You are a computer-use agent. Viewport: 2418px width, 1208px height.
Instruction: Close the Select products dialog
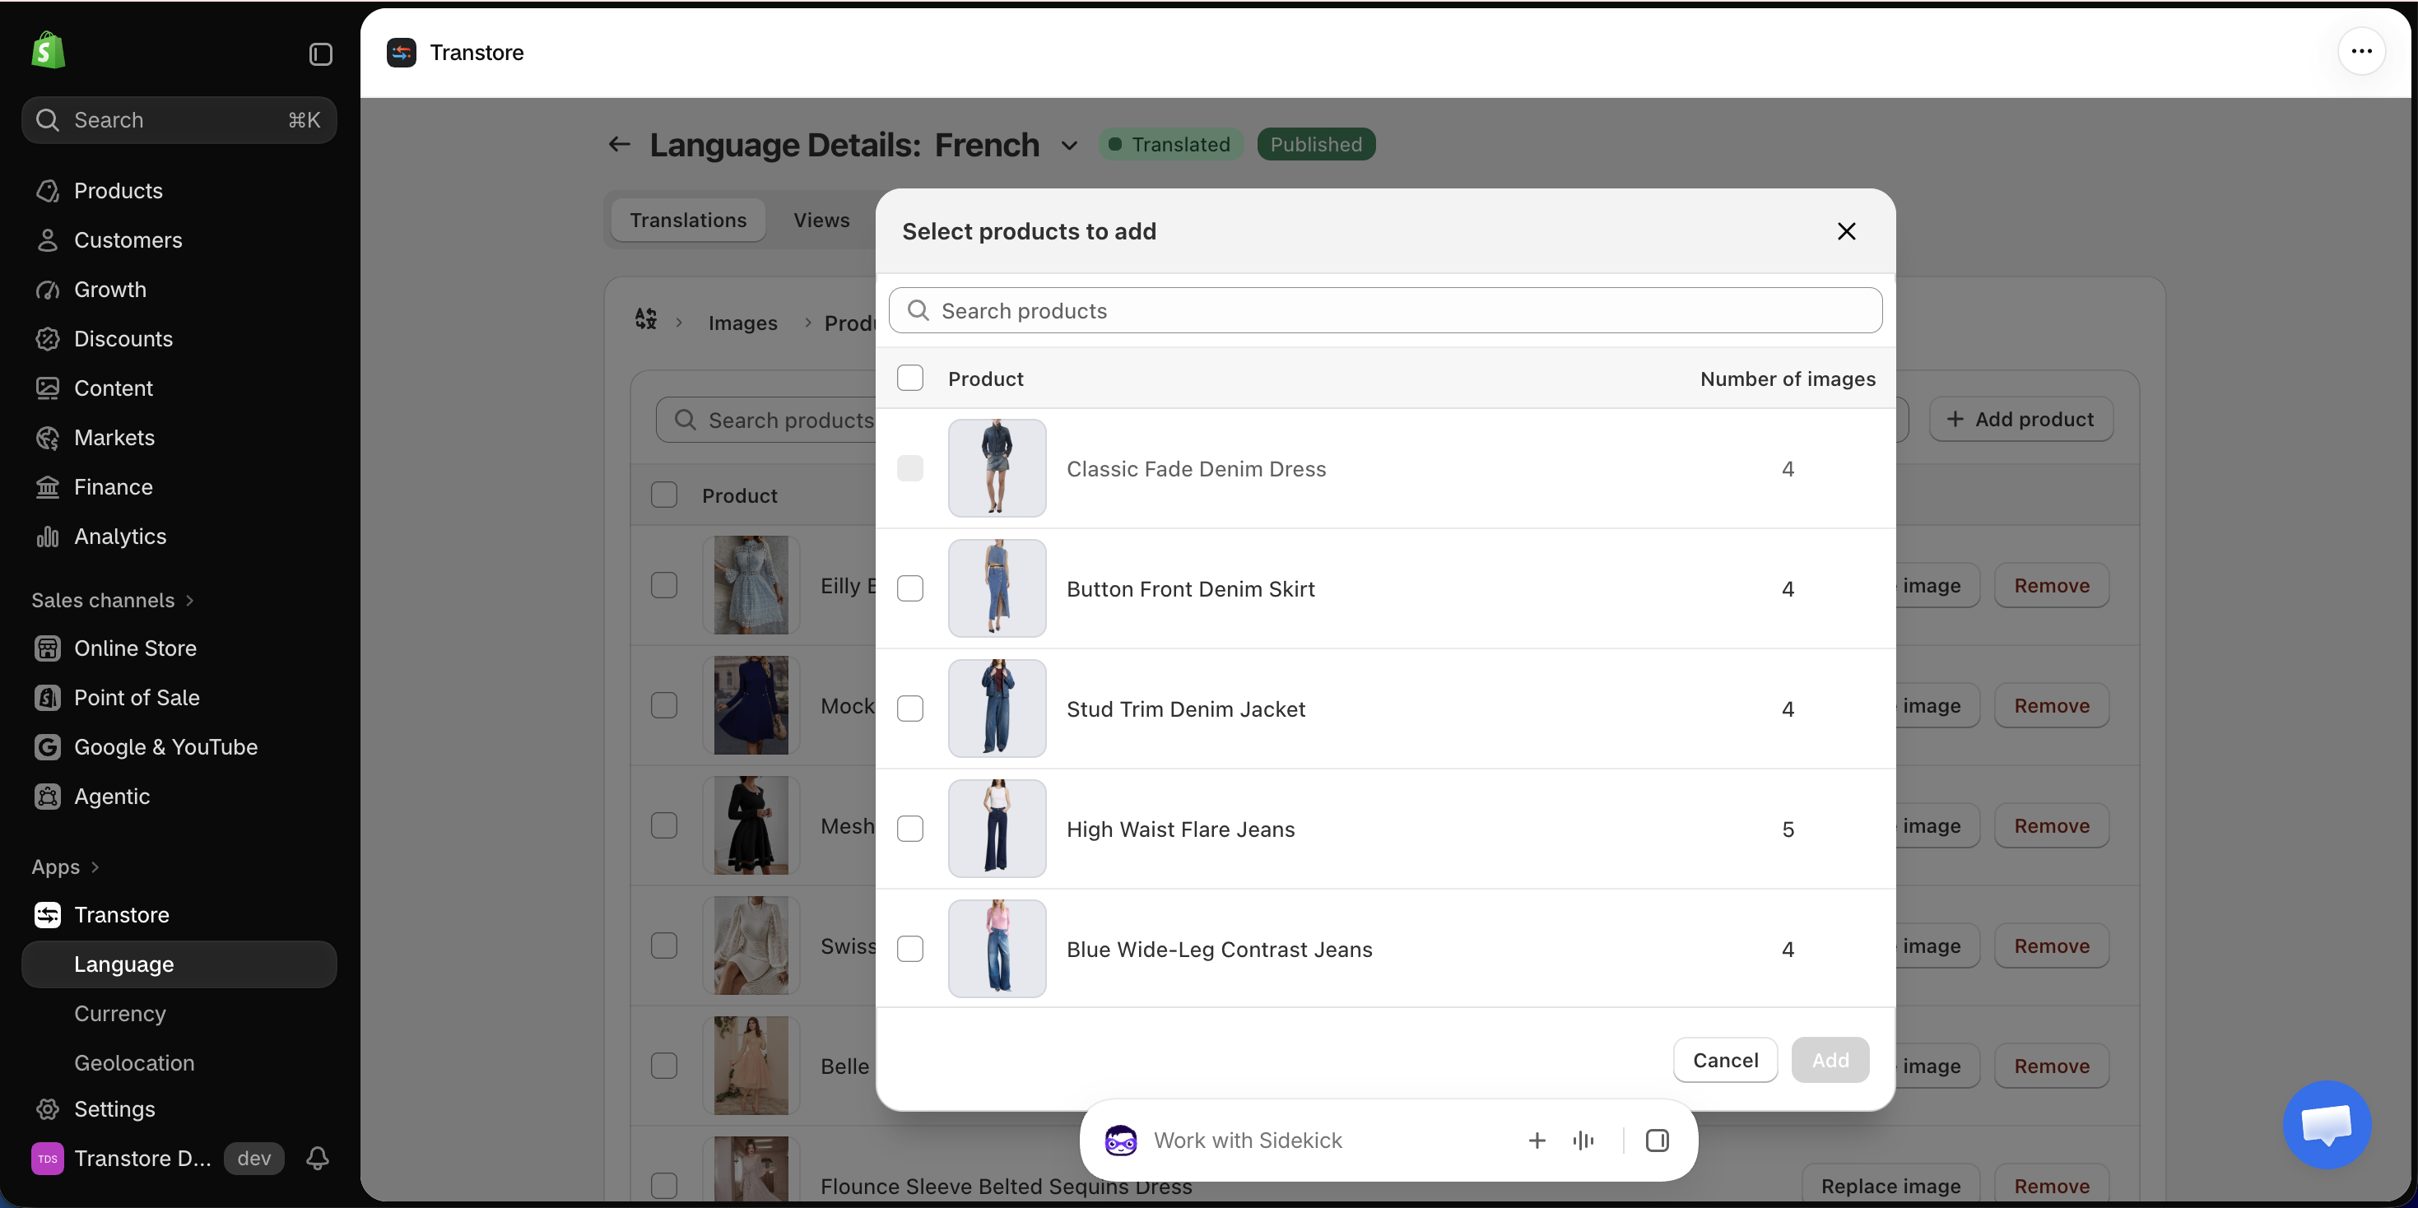[x=1845, y=231]
